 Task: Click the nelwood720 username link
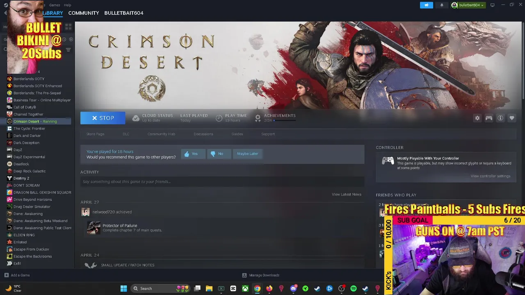pos(103,212)
